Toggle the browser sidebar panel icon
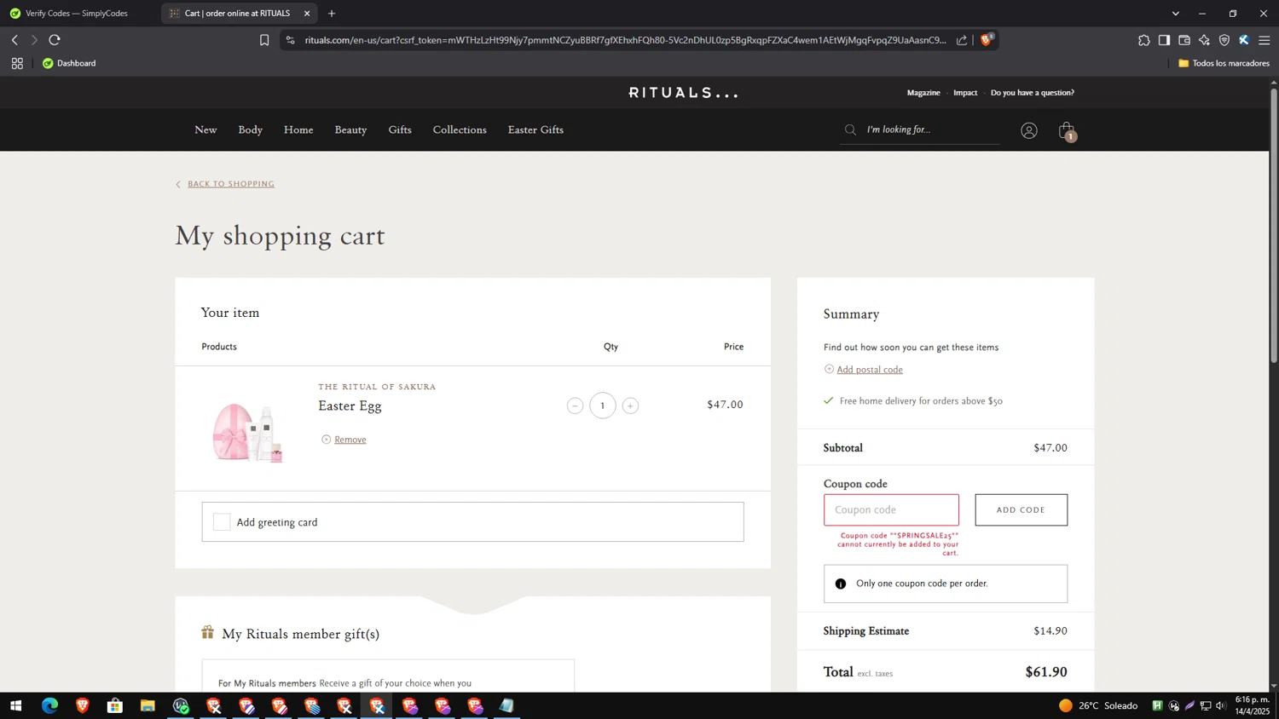The width and height of the screenshot is (1279, 719). coord(1164,40)
